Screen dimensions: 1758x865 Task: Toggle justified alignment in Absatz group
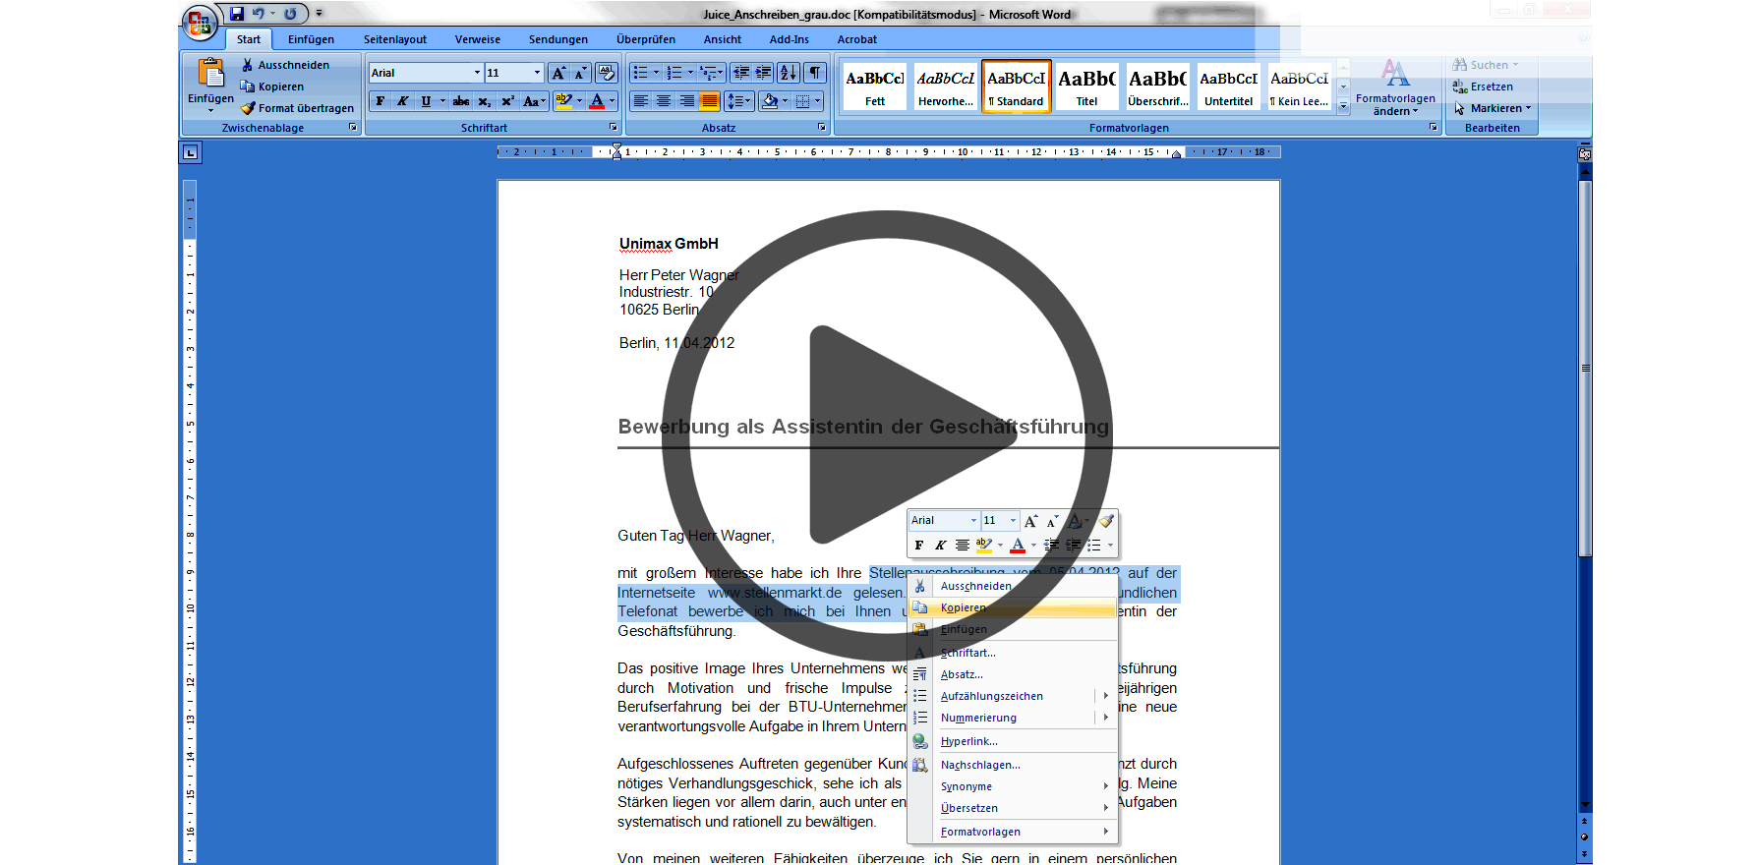709,101
